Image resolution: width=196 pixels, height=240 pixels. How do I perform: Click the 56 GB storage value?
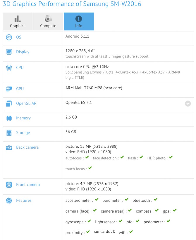pos(71,132)
